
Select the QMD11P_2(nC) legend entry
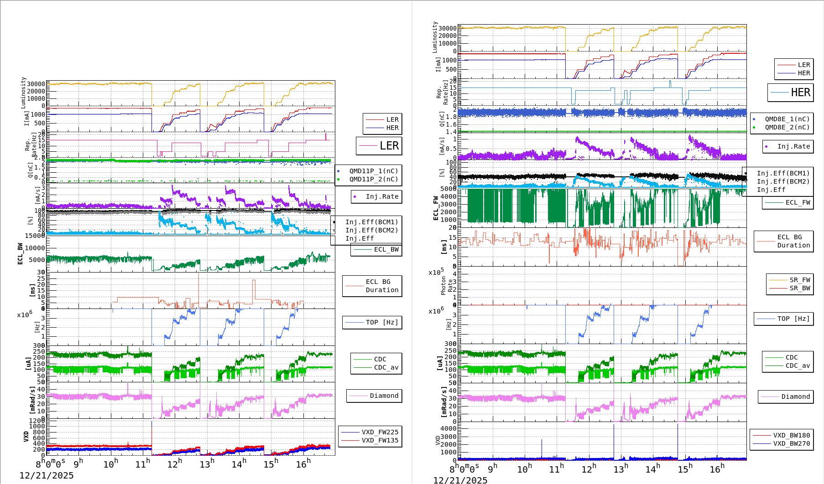pos(373,179)
